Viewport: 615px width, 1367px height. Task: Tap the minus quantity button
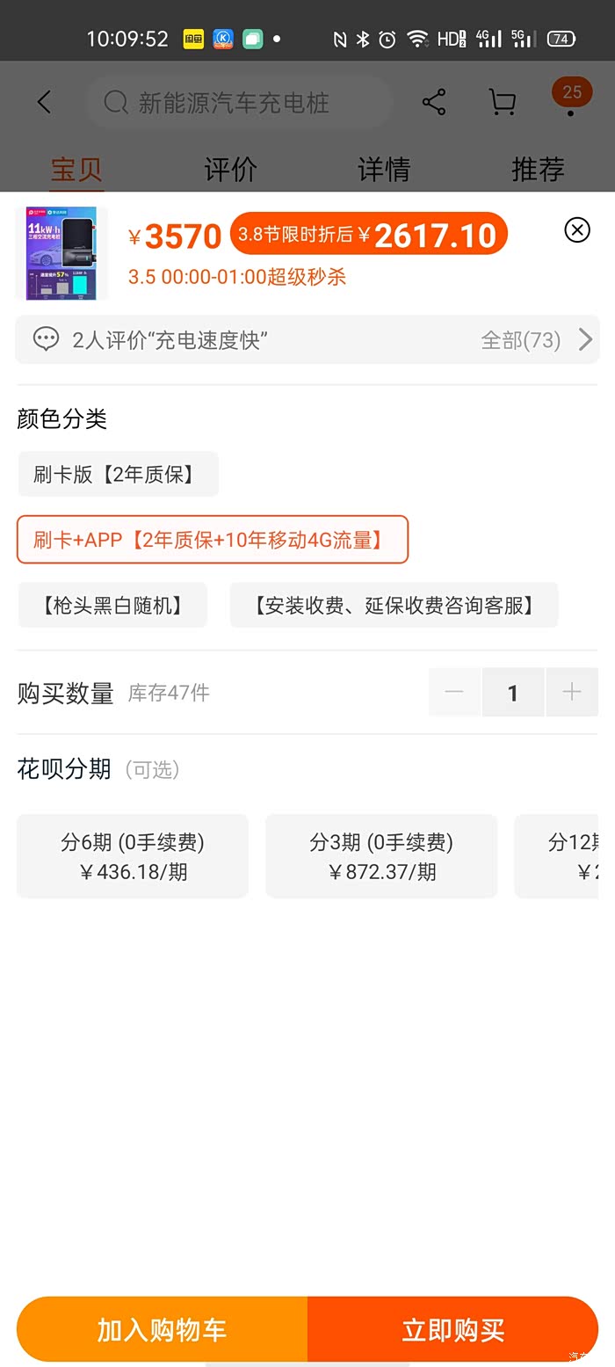tap(454, 693)
